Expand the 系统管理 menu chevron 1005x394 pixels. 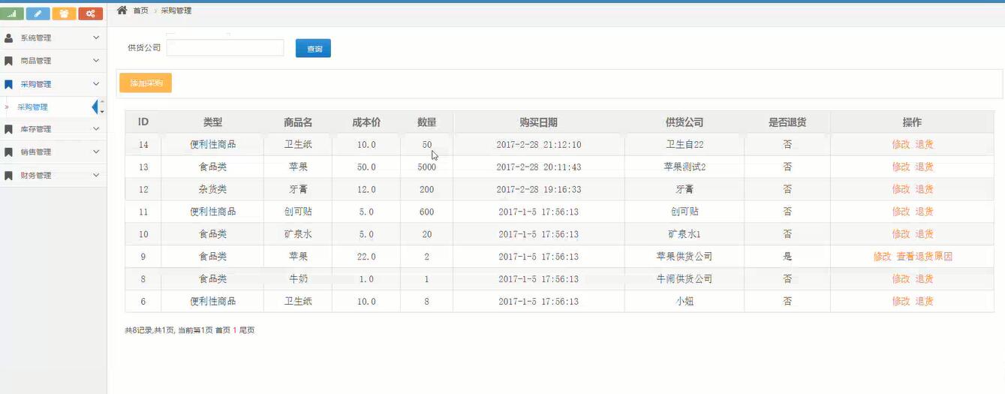click(96, 38)
